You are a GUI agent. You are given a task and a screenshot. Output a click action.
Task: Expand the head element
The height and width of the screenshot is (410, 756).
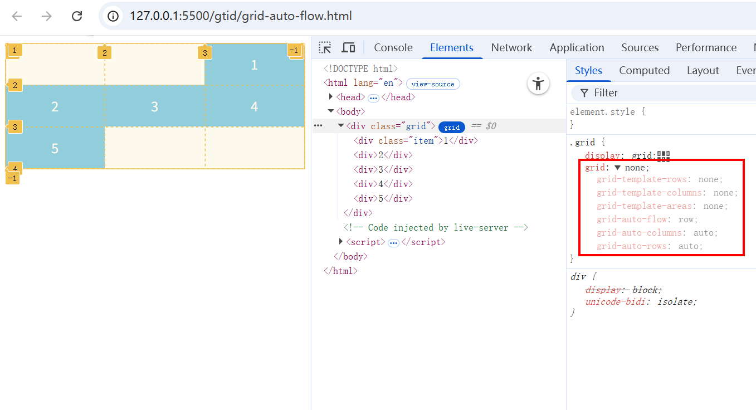tap(331, 97)
